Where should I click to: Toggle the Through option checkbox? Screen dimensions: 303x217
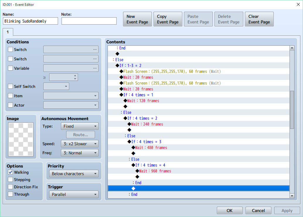pyautogui.click(x=11, y=194)
